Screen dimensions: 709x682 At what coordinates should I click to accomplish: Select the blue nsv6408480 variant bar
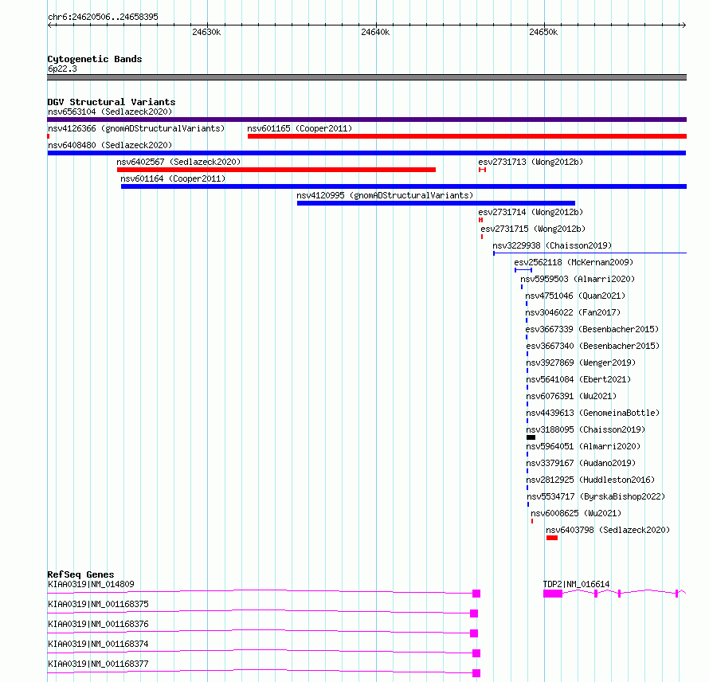(x=366, y=153)
